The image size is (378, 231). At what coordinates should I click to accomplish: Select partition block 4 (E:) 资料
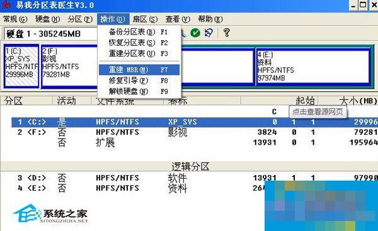[313, 67]
